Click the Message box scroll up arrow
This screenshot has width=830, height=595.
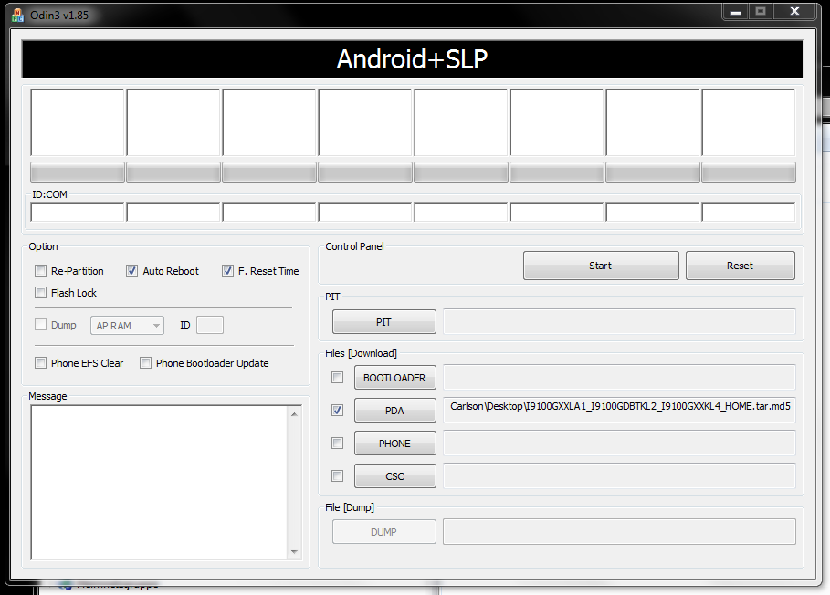pos(294,414)
